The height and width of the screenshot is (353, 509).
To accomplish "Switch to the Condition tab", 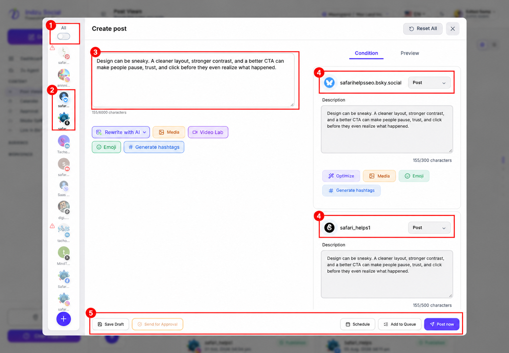I will click(x=366, y=53).
